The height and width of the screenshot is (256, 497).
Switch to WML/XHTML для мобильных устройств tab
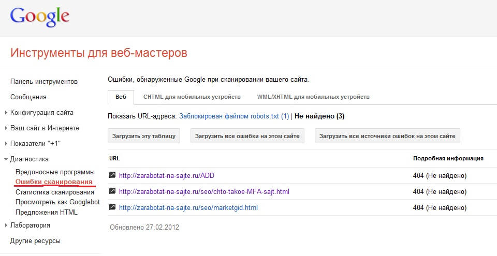point(313,97)
